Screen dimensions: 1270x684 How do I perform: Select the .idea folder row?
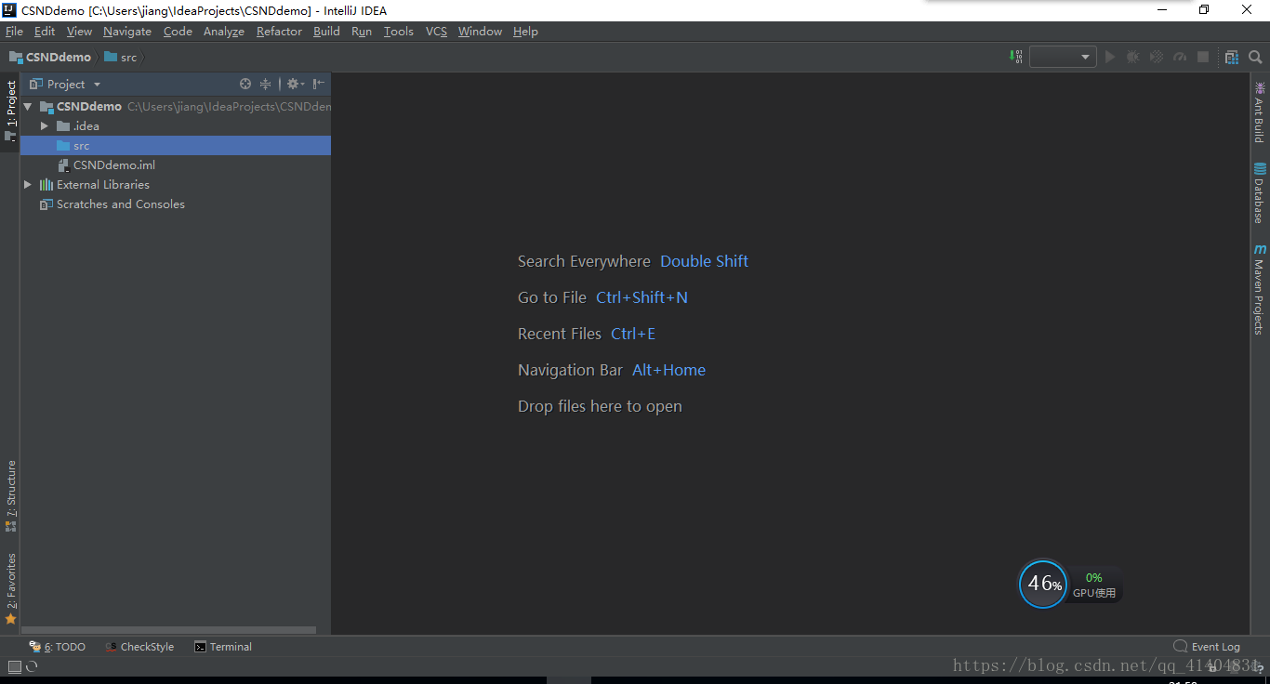pyautogui.click(x=176, y=126)
